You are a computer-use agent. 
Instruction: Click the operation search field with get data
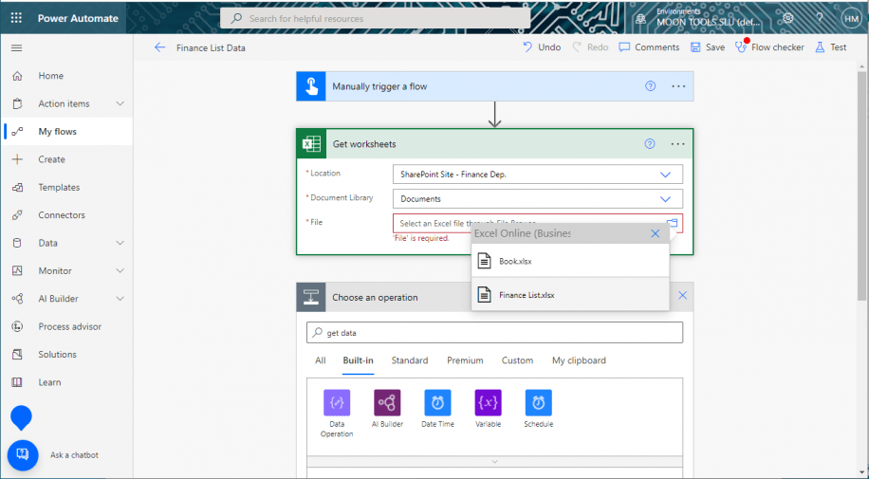point(494,333)
